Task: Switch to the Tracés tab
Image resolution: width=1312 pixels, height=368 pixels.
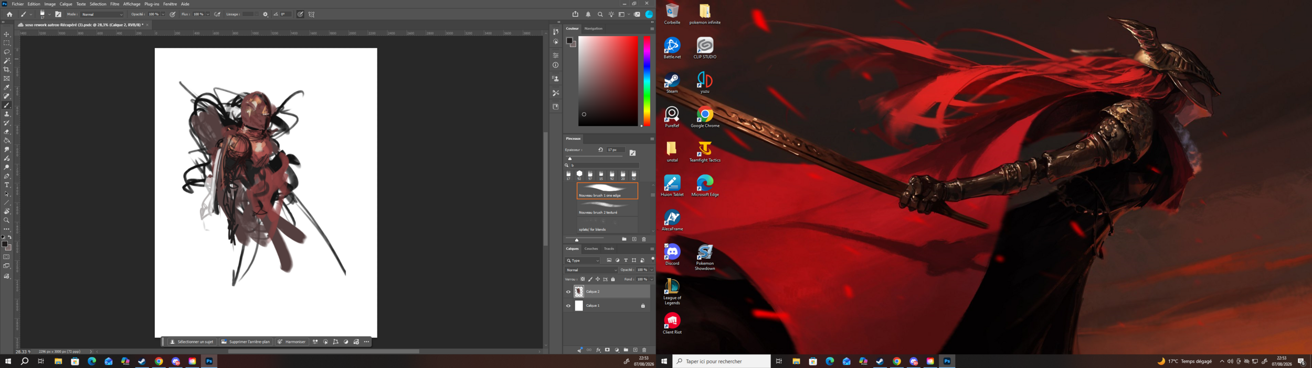Action: pos(609,249)
